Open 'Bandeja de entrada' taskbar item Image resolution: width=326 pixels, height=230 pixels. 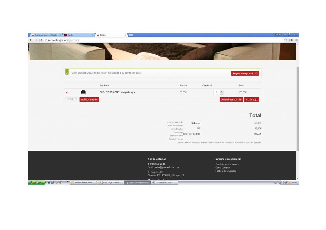(x=83, y=182)
